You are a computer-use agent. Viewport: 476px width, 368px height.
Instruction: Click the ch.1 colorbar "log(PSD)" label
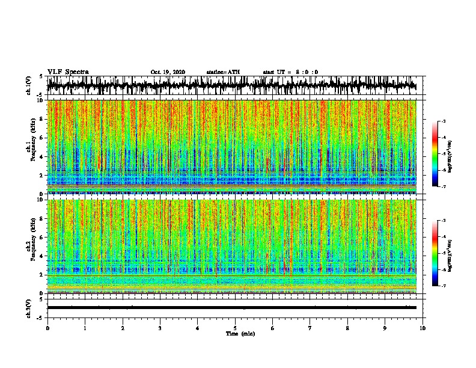coord(450,157)
